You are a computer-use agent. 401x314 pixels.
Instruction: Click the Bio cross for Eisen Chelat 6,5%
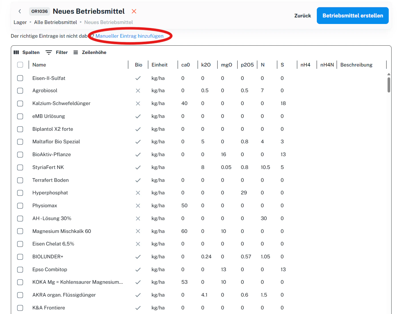[138, 244]
